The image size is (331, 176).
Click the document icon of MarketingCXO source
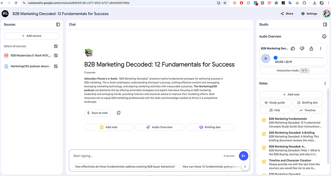[6, 66]
